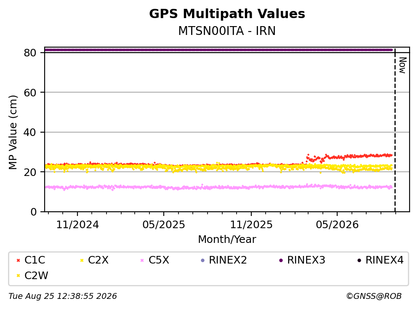The width and height of the screenshot is (418, 309).
Task: Click the gold C2W legend marker
Action: 18,276
